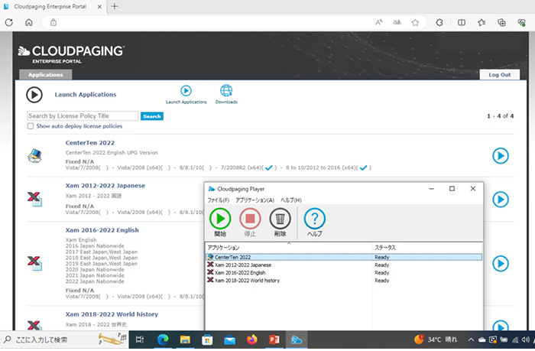Click the ステータス column header in Player

click(x=427, y=248)
